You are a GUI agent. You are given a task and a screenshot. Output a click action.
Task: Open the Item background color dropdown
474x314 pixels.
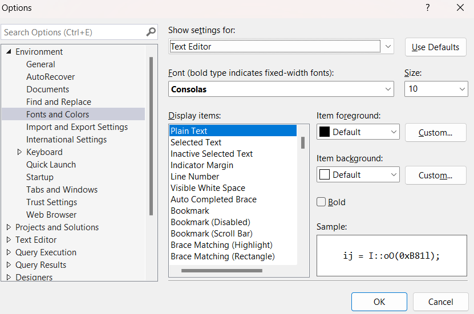394,175
